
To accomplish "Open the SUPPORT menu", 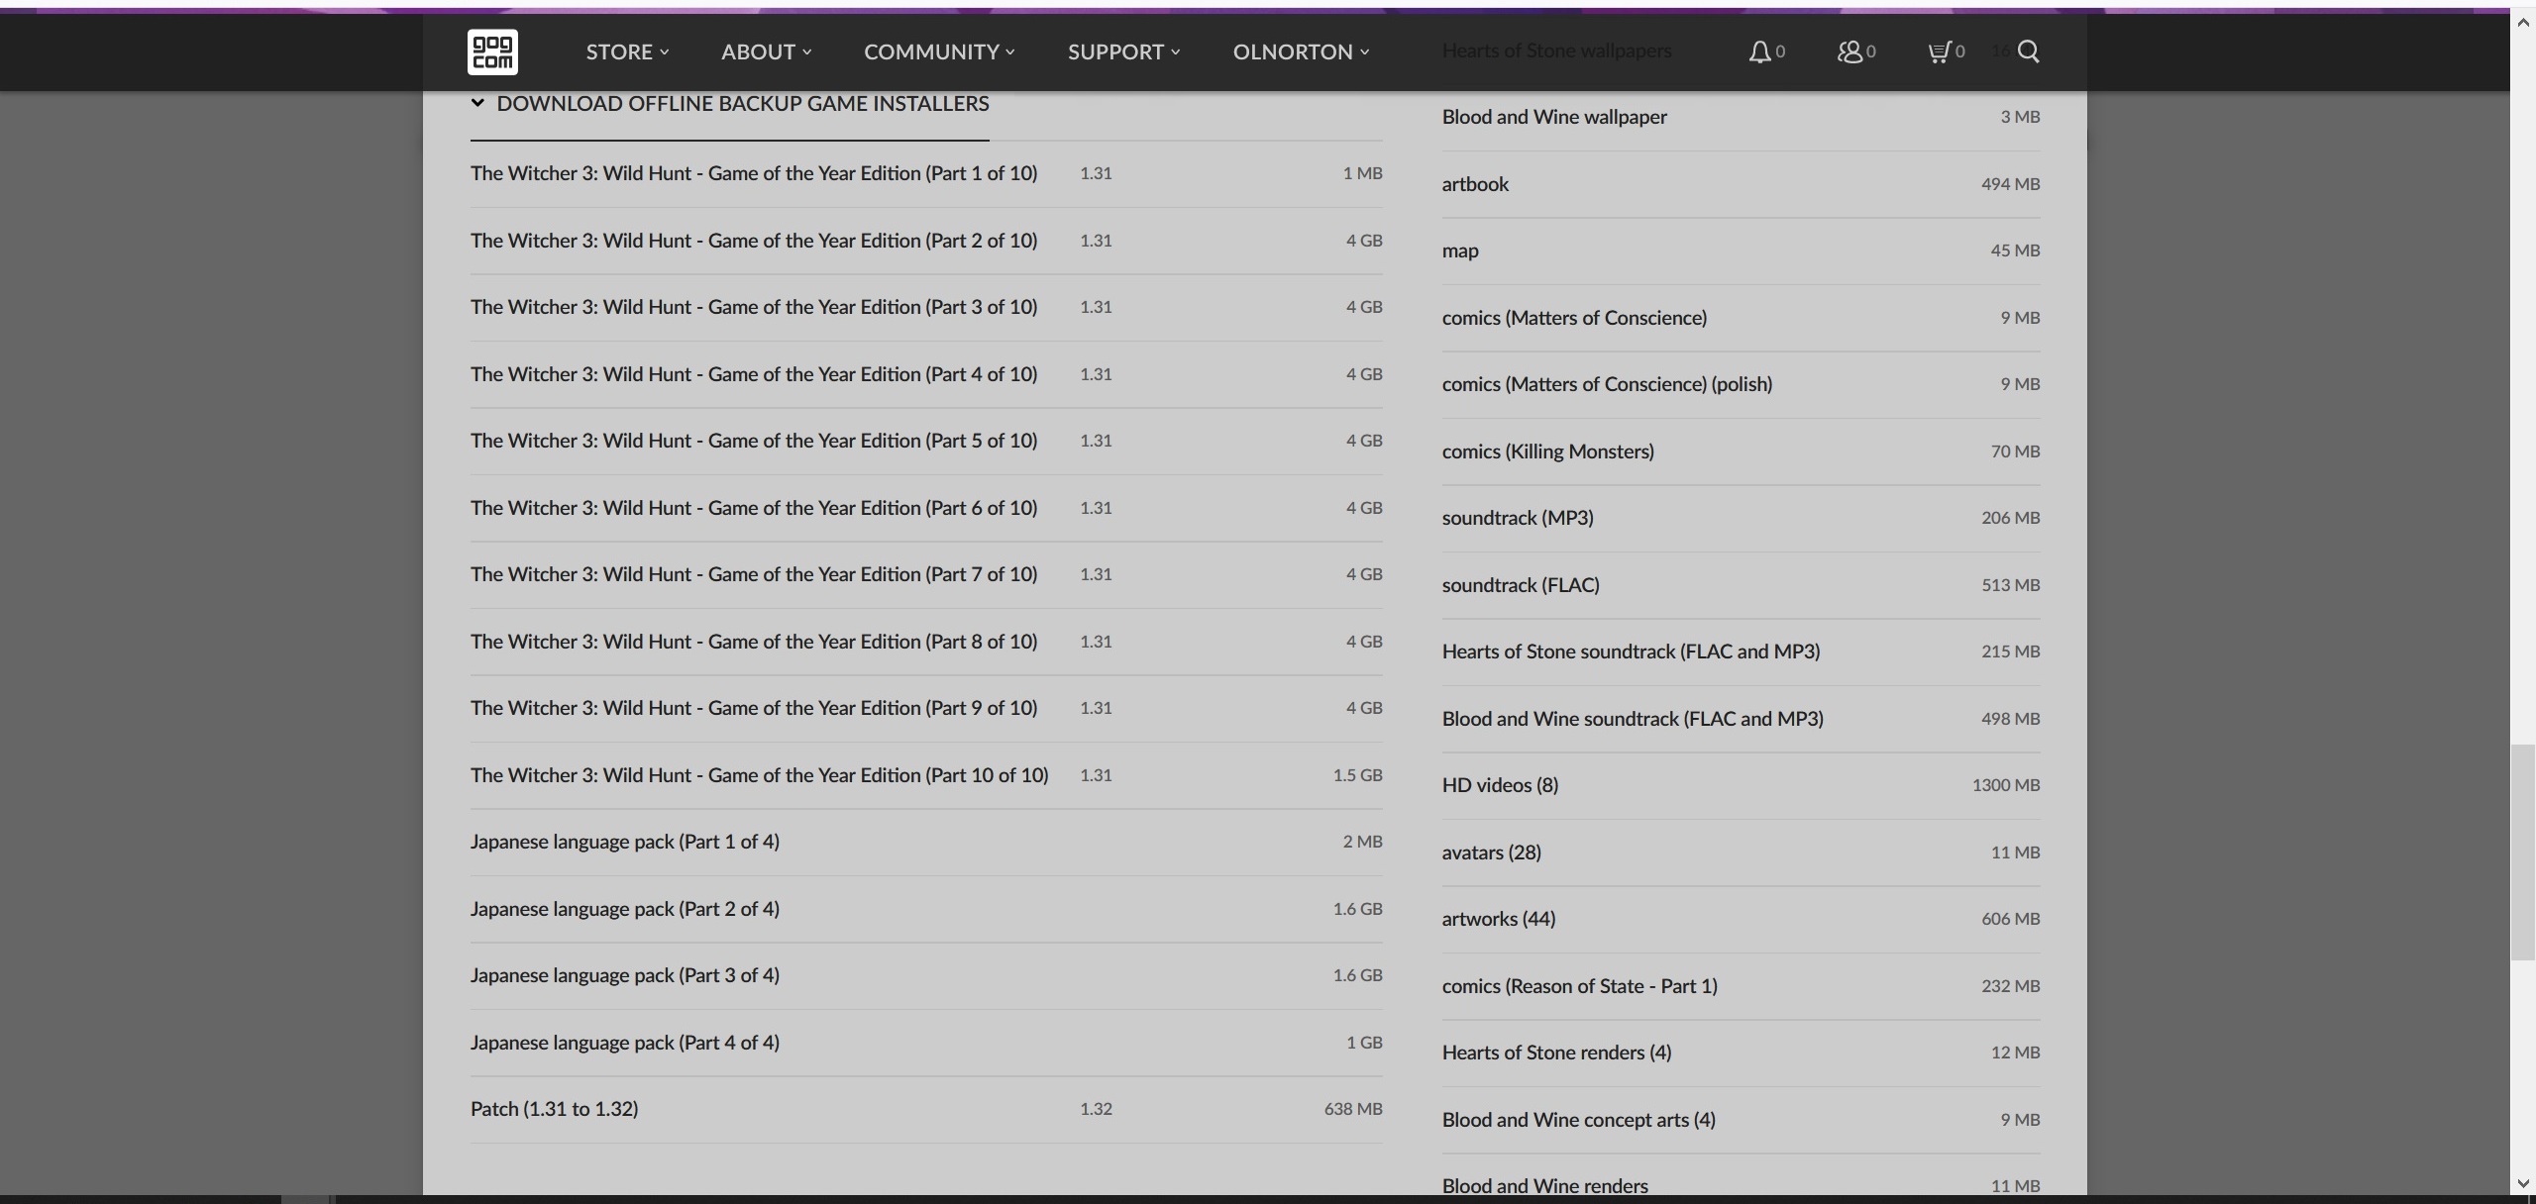I will (x=1123, y=51).
